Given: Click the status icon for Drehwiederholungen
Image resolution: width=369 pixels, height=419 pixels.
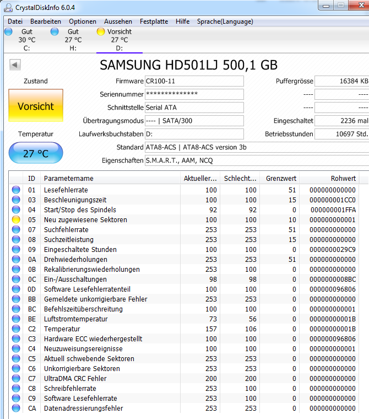Looking at the screenshot, I should point(16,259).
